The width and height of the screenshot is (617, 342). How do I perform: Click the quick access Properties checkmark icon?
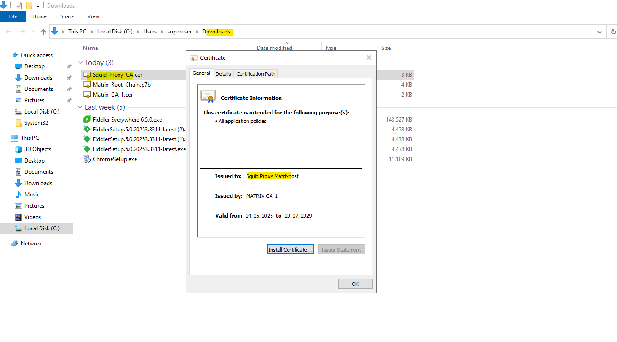(19, 6)
